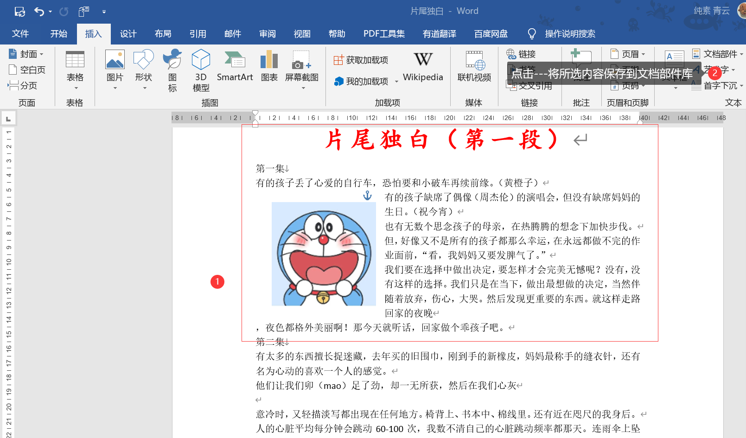Open the 页眉 header dropdown
Screen dimensions: 746x438
(628, 54)
